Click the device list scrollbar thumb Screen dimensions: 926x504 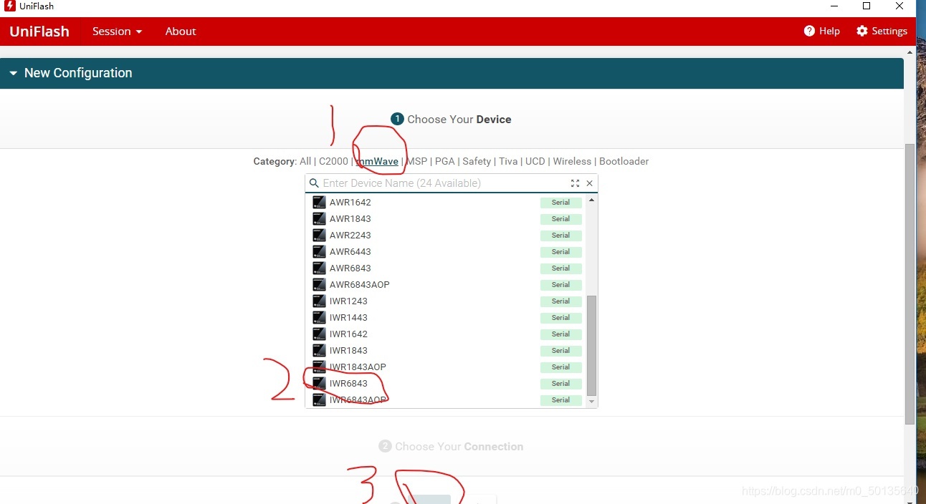(591, 345)
